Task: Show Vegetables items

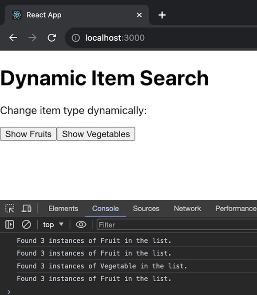Action: tap(96, 134)
